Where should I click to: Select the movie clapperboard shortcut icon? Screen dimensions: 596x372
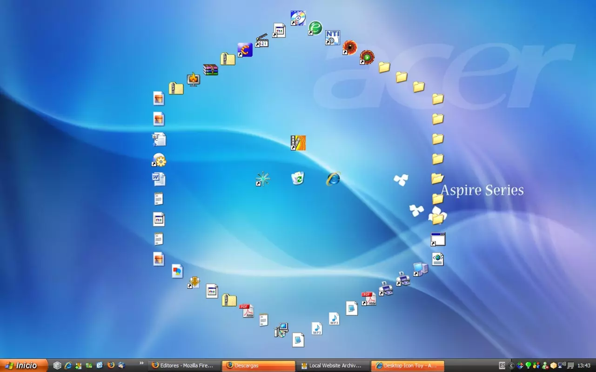[x=262, y=40]
